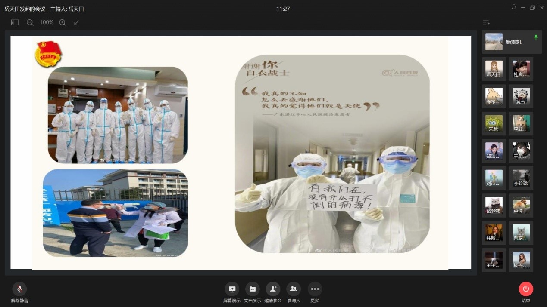
Task: Click the 100% zoom level
Action: [46, 22]
